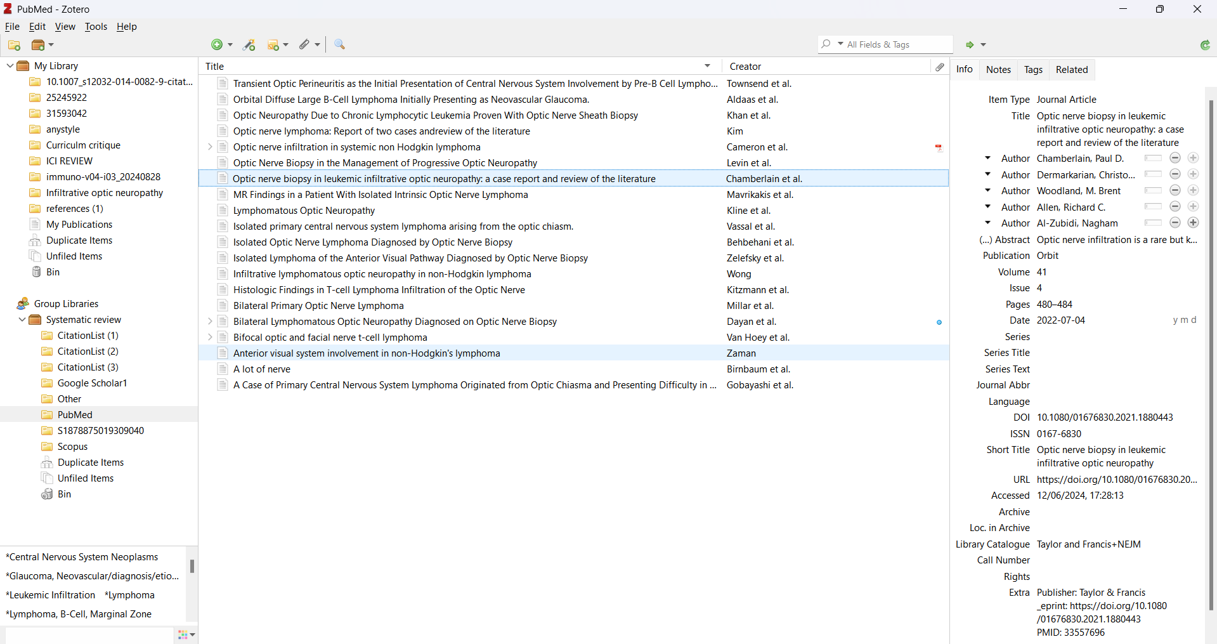Viewport: 1217px width, 644px height.
Task: Open PDF icon in Cameron et al. row
Action: tap(939, 147)
